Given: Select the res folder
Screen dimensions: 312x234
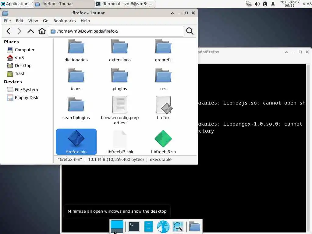Looking at the screenshot, I should [163, 80].
